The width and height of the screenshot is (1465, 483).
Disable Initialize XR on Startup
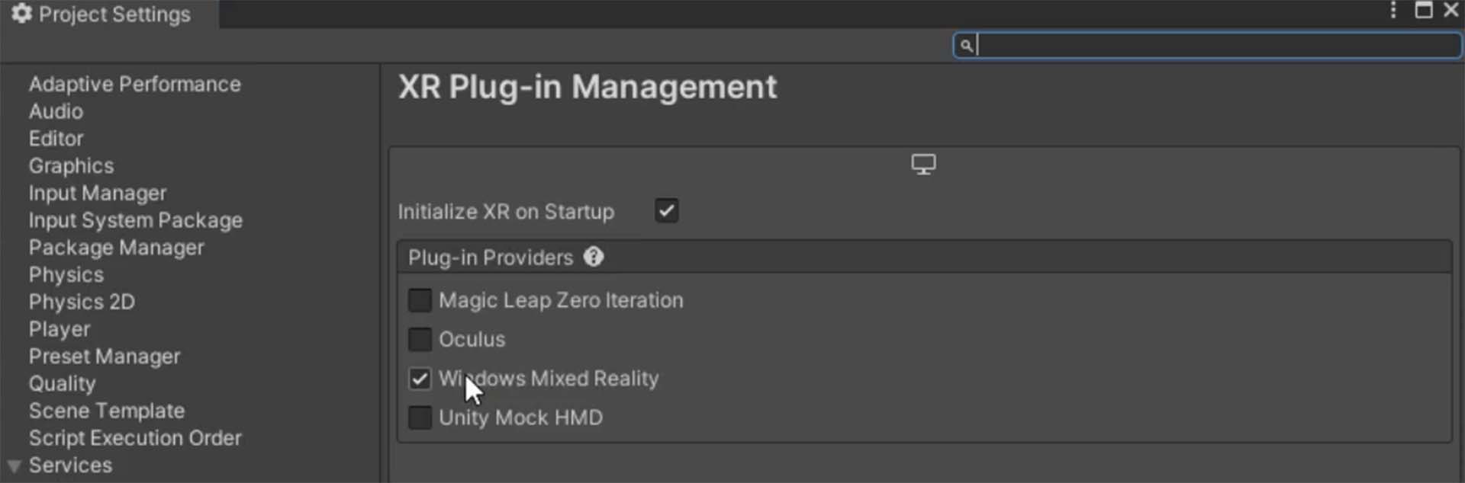coord(666,211)
